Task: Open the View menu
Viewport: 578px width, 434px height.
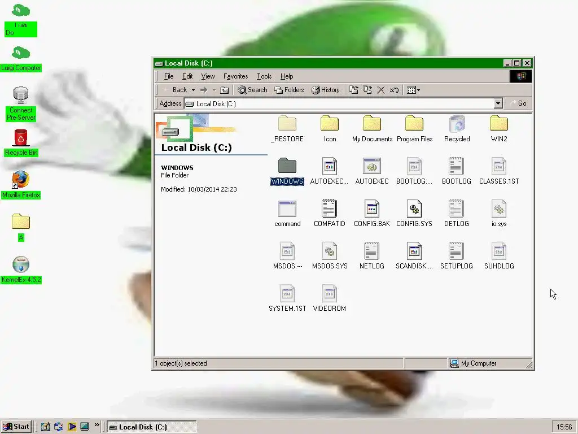Action: 208,76
